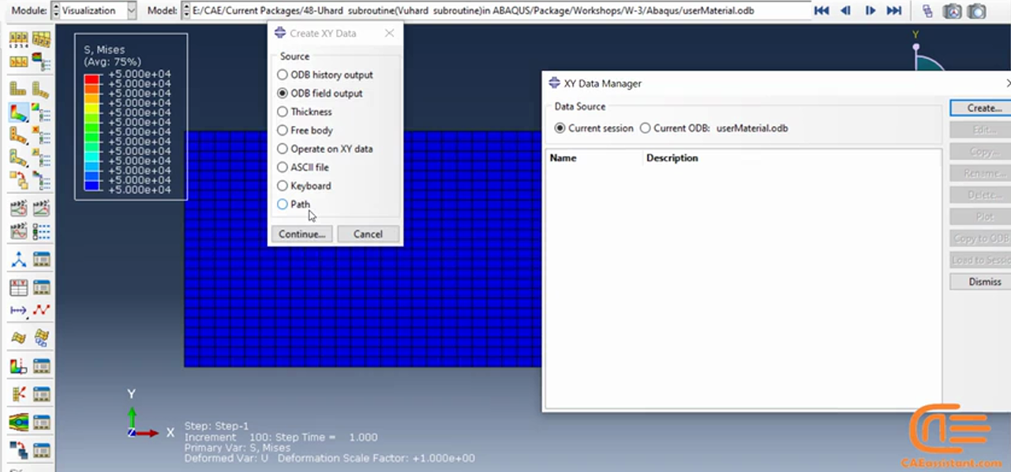Step to next frame
The image size is (1011, 472).
(870, 10)
